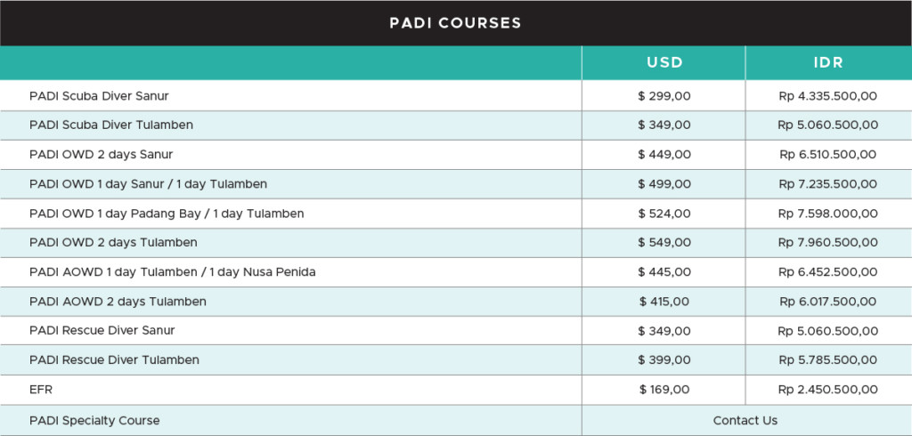Click PADI OWD 1 day Sanur / 1 day Tulamben

(149, 184)
